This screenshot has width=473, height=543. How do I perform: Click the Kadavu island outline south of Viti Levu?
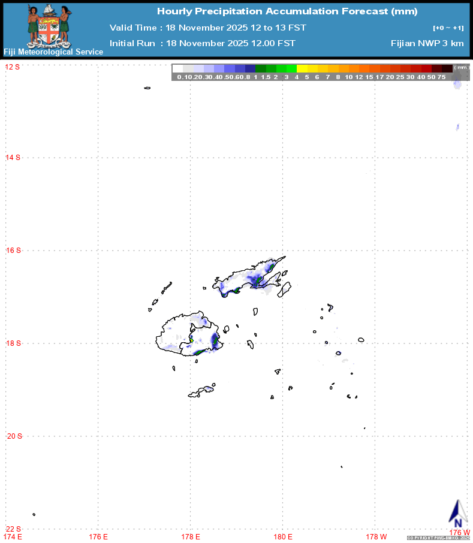(201, 392)
